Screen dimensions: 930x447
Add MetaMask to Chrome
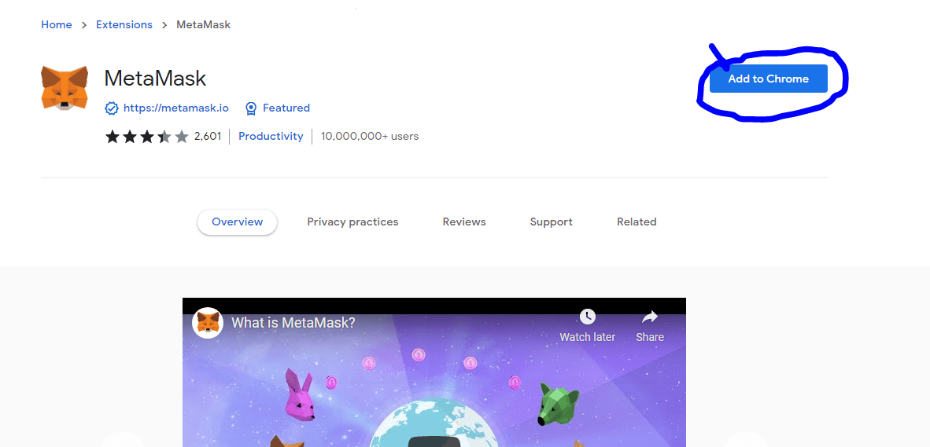pyautogui.click(x=768, y=79)
